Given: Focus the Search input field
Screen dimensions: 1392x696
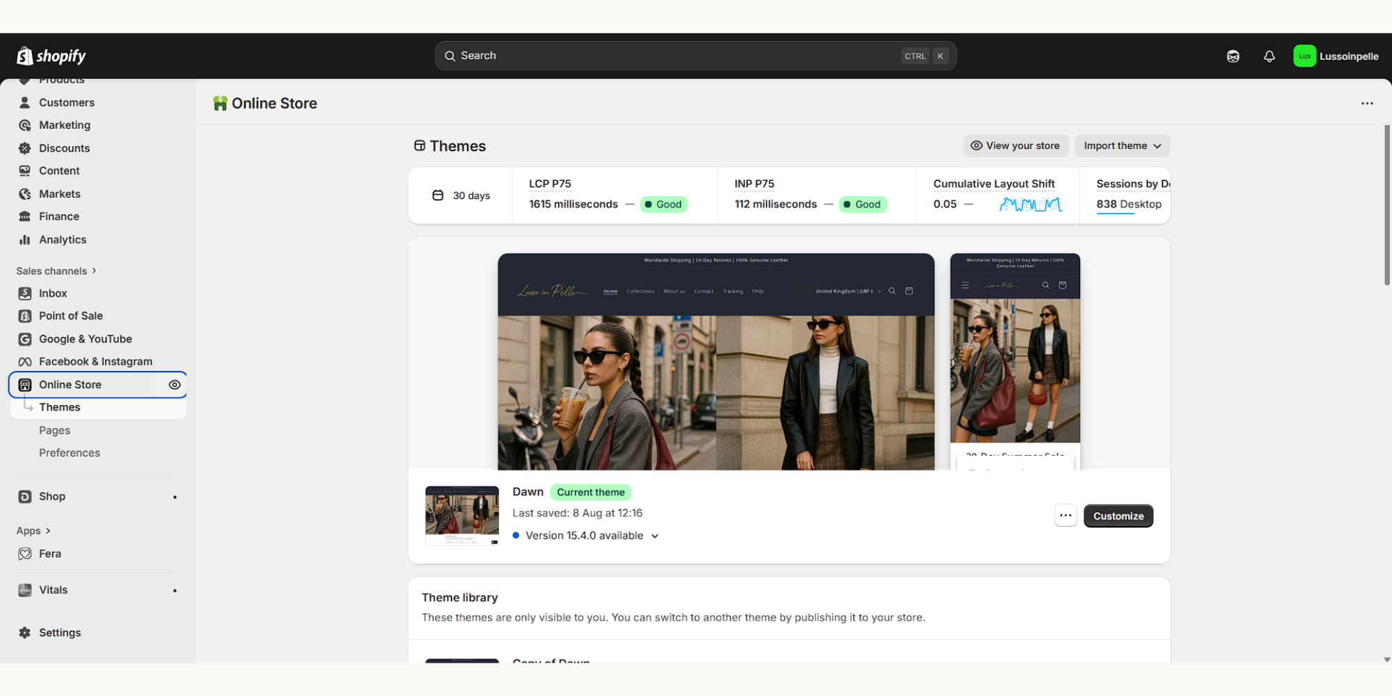Looking at the screenshot, I should 695,56.
